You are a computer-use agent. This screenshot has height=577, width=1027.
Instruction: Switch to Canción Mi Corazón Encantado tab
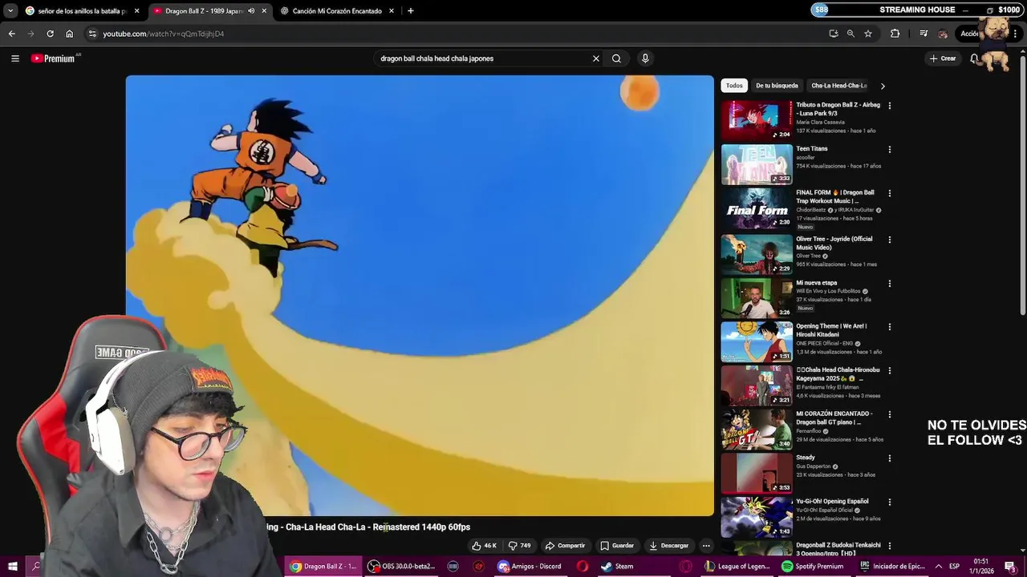(338, 11)
